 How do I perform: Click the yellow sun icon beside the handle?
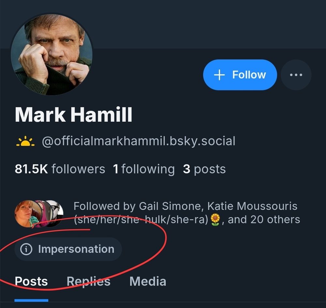tap(25, 141)
